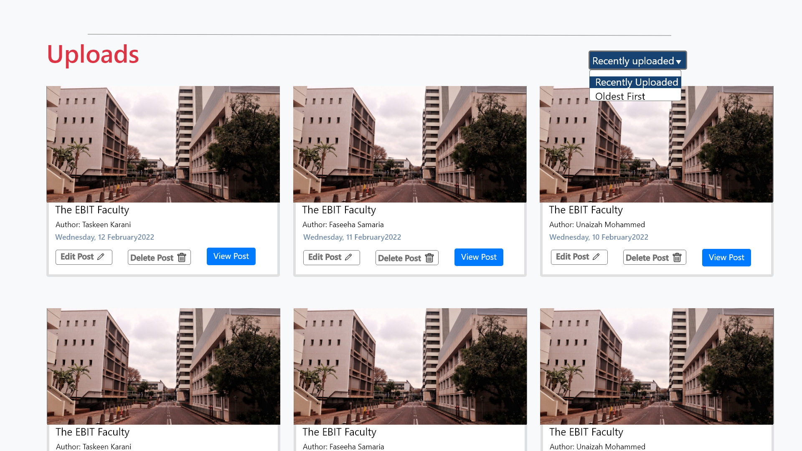Edit Post by Unaizah Mohammed 10 February

pyautogui.click(x=579, y=257)
